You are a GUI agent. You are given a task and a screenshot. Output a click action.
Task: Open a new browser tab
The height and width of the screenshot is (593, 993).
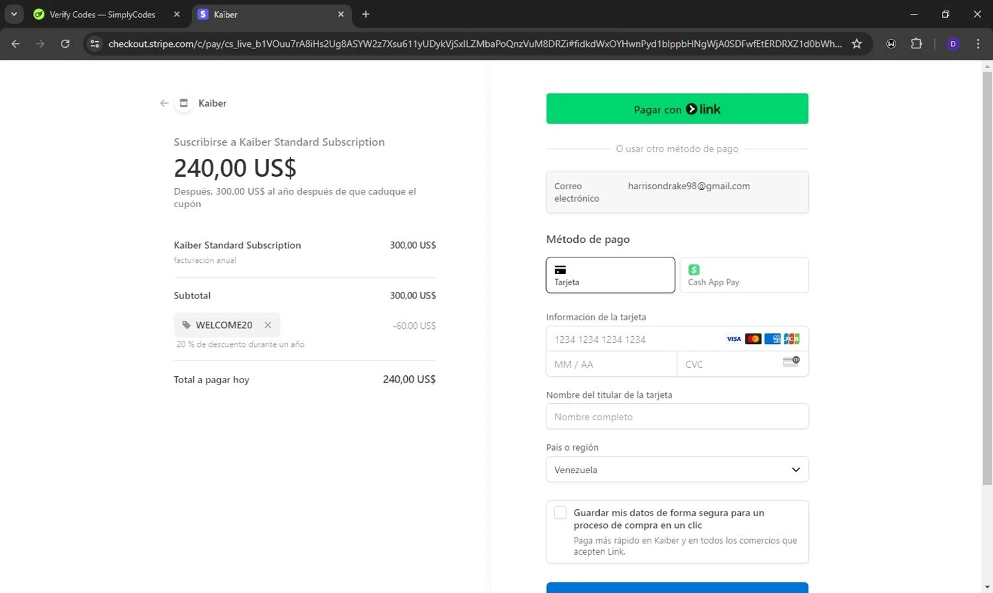(365, 15)
